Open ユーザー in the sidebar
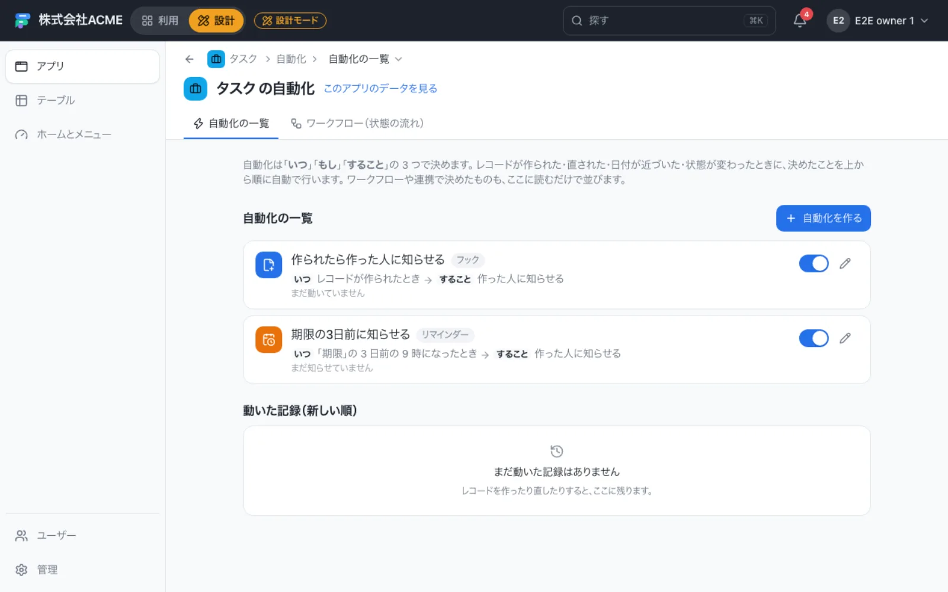The width and height of the screenshot is (948, 592). pos(82,536)
